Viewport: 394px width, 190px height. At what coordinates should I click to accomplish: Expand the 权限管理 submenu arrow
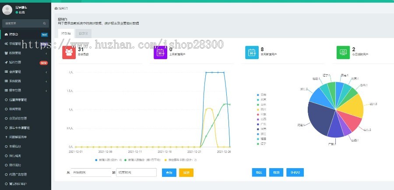[x=46, y=53]
